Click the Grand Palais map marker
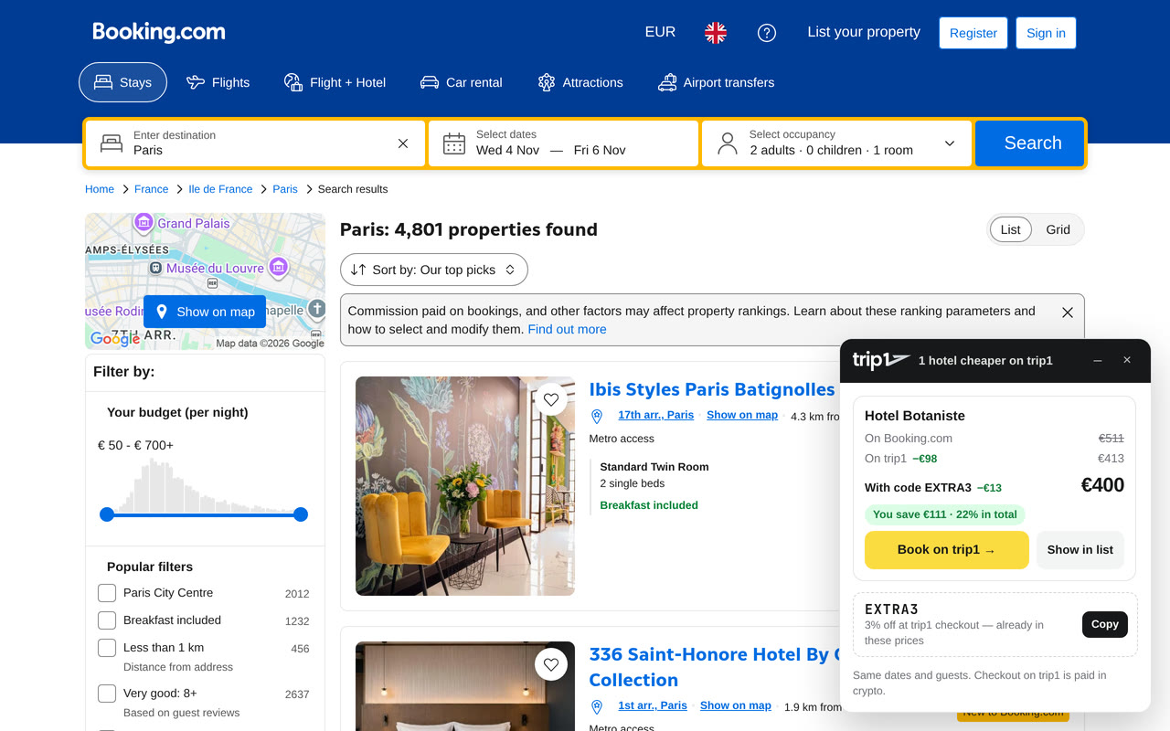This screenshot has height=731, width=1170. (x=144, y=222)
